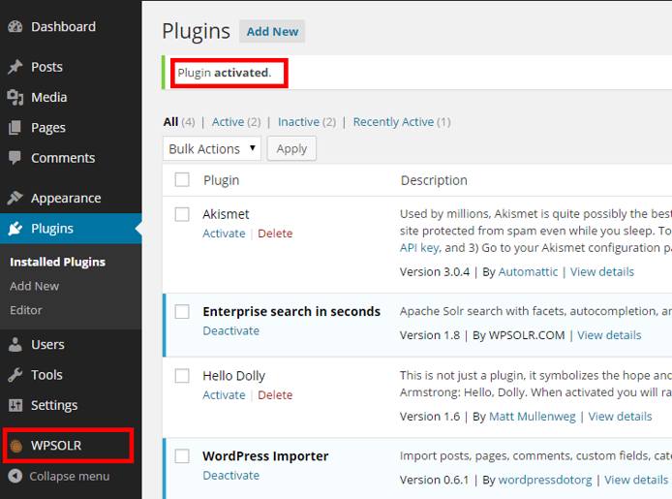The height and width of the screenshot is (499, 672).
Task: Click Add New button beside Plugins title
Action: coord(272,31)
